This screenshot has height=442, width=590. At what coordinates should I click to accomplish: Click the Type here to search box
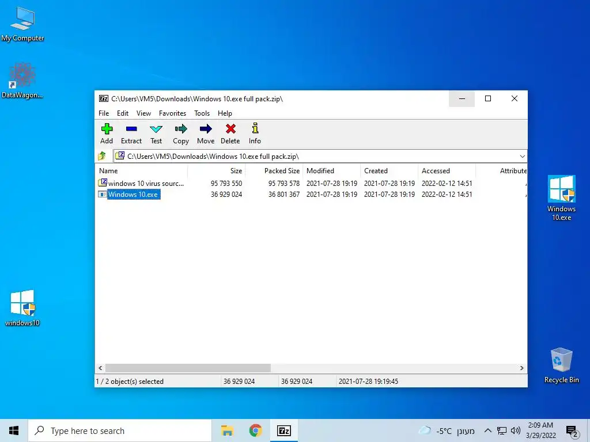pos(120,430)
